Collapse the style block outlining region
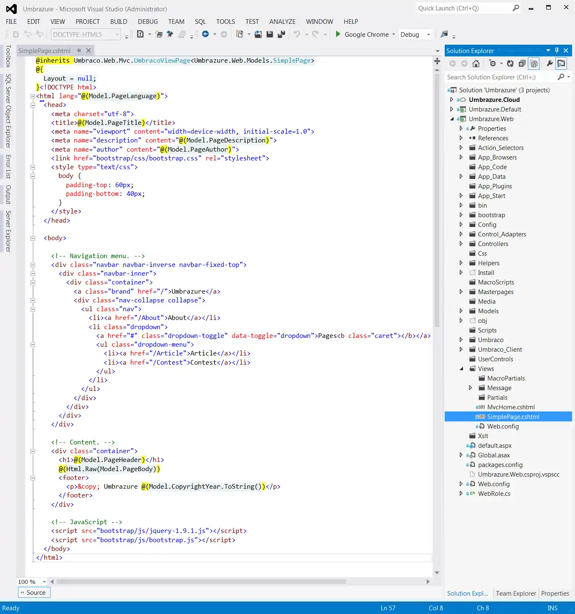Image resolution: width=575 pixels, height=614 pixels. click(33, 167)
